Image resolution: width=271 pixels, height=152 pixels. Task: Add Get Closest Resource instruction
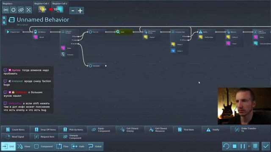(159, 130)
